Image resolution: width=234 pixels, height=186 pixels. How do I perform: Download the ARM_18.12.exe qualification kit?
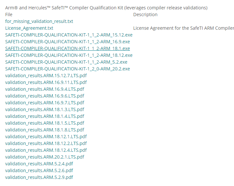tap(69, 55)
